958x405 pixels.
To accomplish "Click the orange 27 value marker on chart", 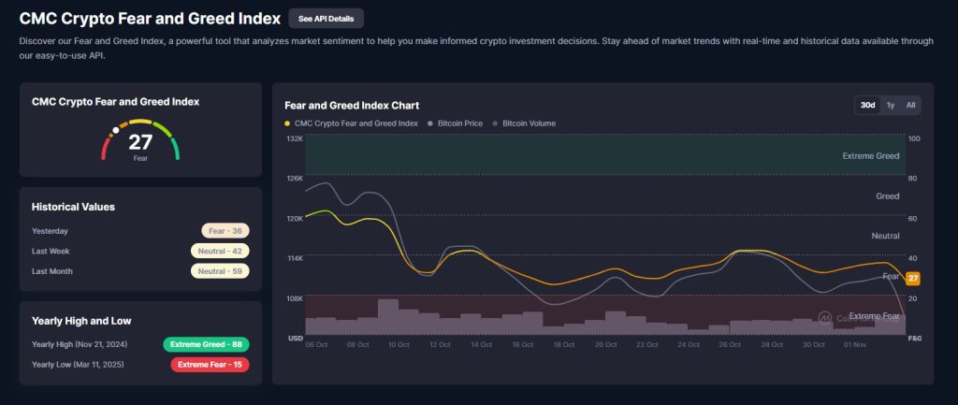I will coord(913,278).
